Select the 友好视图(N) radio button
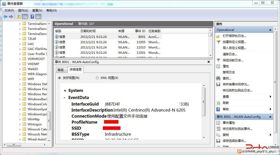The image size is (280, 155). coord(59,78)
